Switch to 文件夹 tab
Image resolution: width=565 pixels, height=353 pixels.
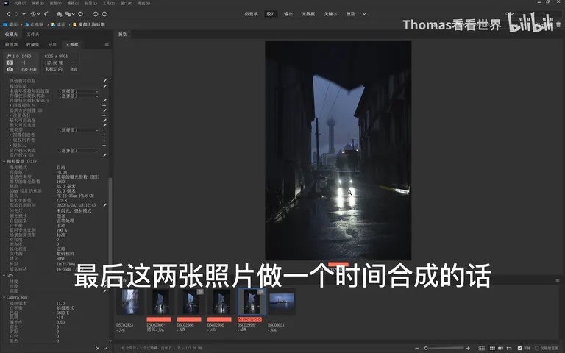[x=33, y=35]
